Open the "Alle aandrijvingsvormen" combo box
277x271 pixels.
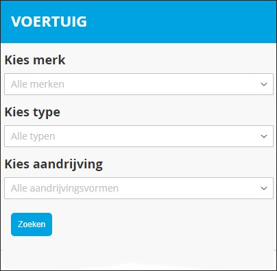click(138, 188)
